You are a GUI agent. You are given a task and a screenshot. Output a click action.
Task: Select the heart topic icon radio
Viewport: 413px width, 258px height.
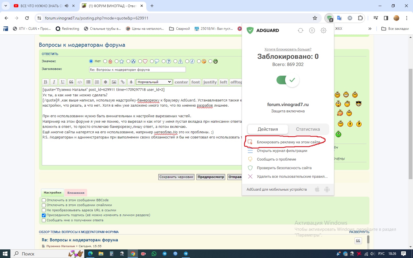pos(140,61)
